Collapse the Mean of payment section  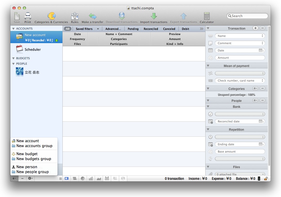[x=208, y=66]
